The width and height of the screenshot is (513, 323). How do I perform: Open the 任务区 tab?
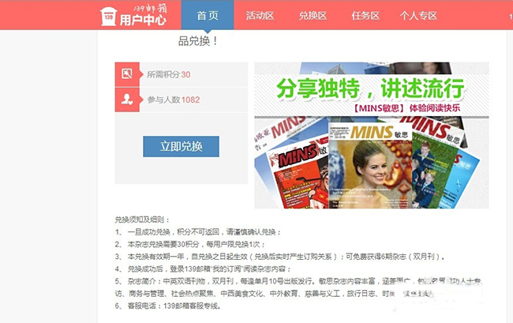[365, 15]
